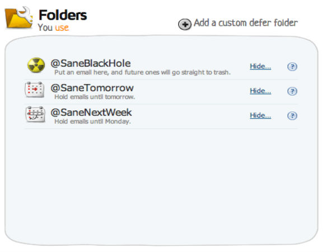Screen dimensions: 336x252
Task: Open help for @SaneBlackHole folder
Action: (292, 67)
